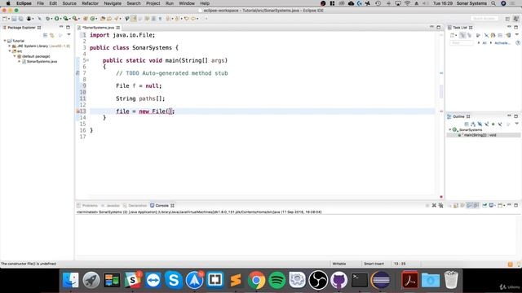
Task: Open the Task List view menu arrow
Action: click(x=517, y=34)
